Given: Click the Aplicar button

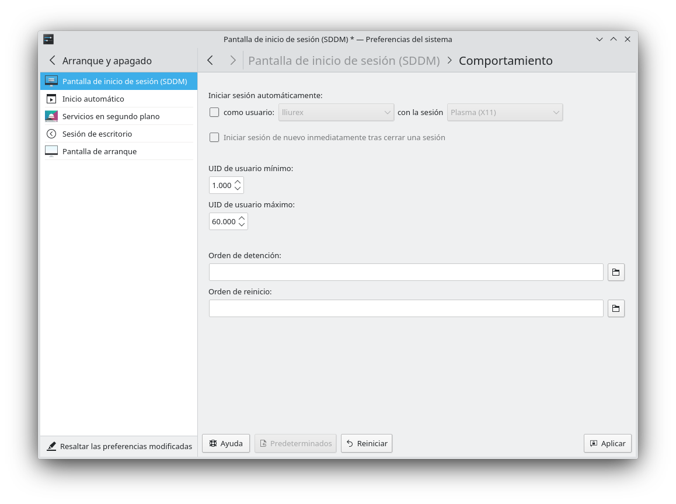Looking at the screenshot, I should tap(607, 443).
